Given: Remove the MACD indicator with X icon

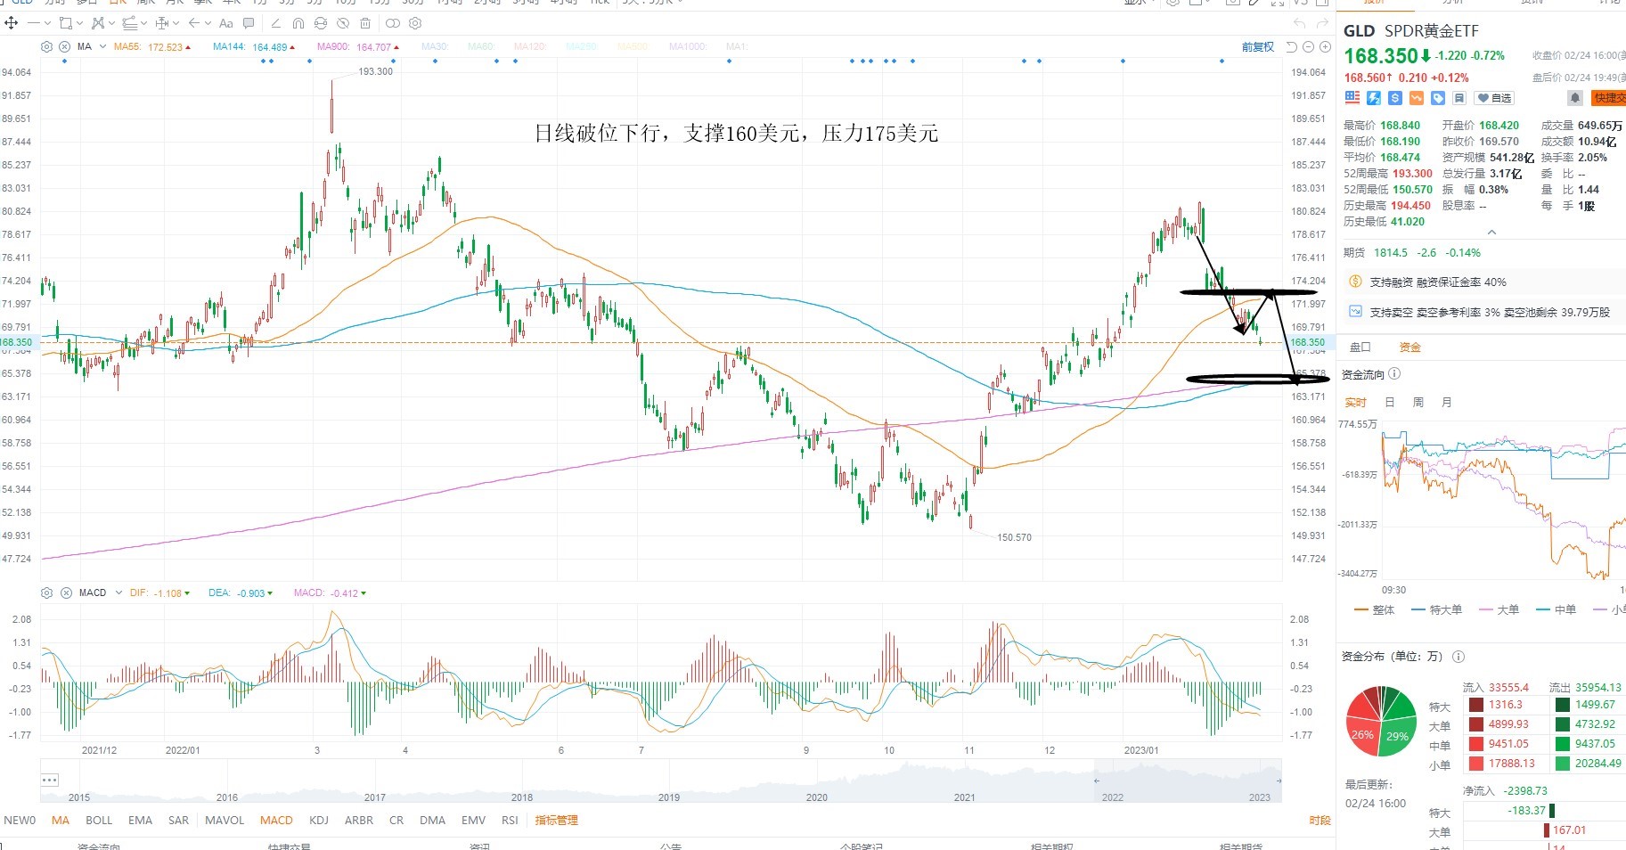Looking at the screenshot, I should 66,593.
